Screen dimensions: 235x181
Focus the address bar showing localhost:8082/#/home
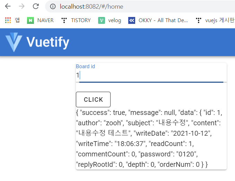(141, 7)
